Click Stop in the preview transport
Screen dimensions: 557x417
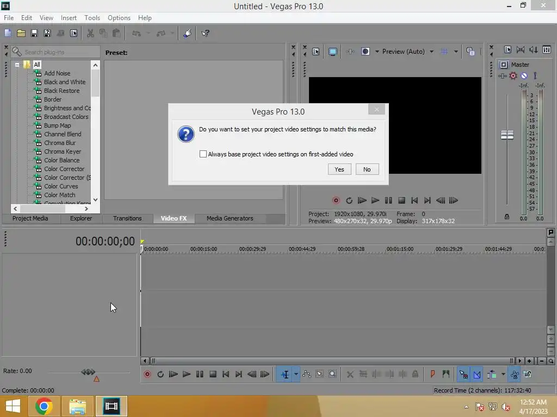click(401, 200)
